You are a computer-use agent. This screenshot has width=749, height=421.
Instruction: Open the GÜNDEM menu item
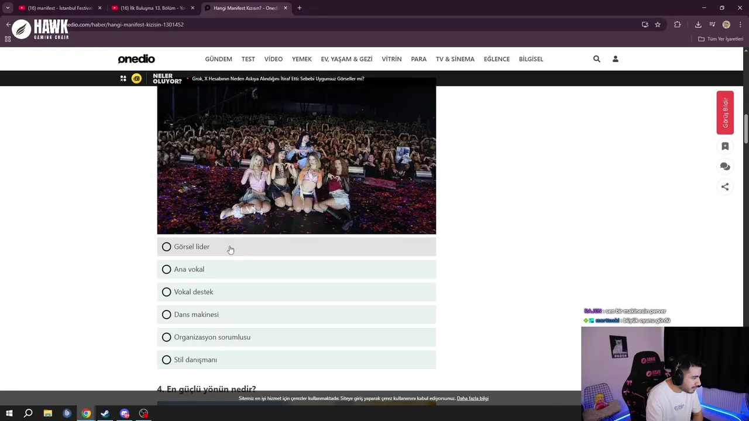pos(218,59)
